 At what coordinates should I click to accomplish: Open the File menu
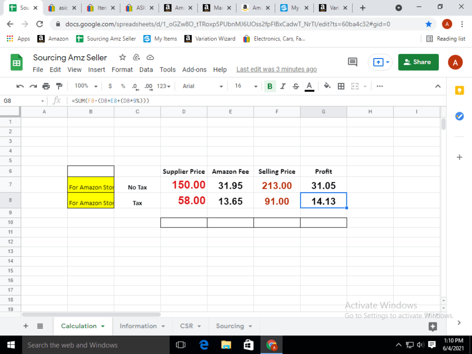(38, 69)
